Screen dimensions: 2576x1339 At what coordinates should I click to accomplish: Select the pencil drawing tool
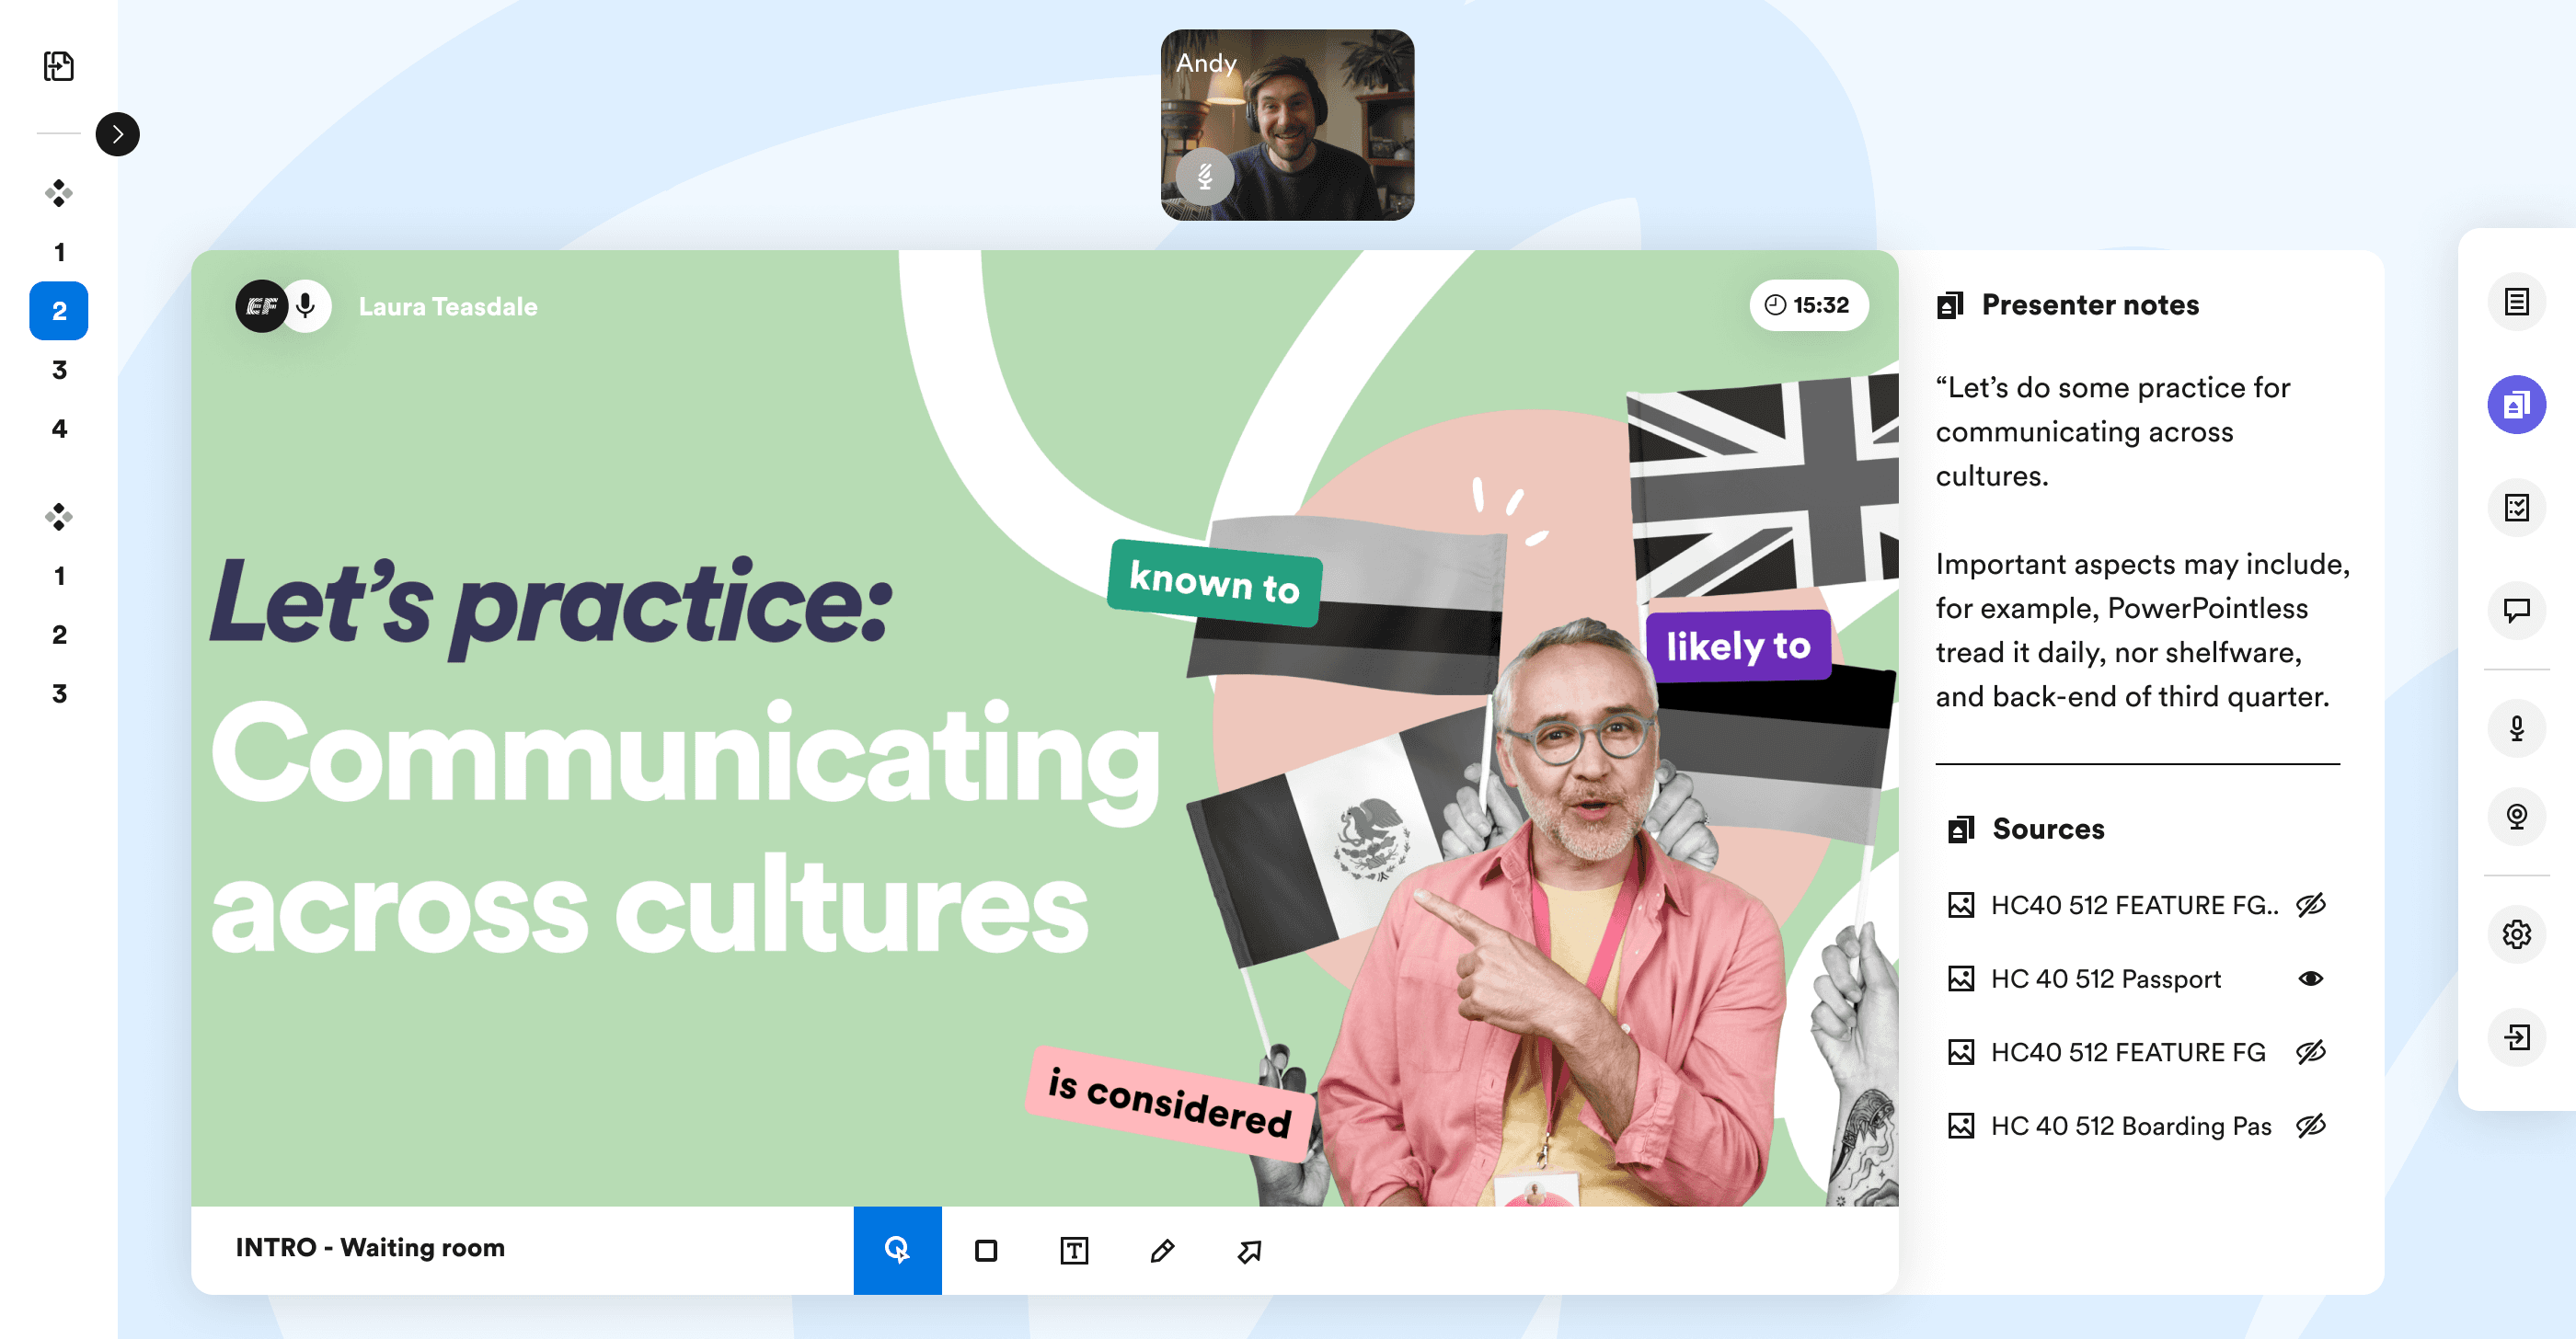click(x=1161, y=1250)
